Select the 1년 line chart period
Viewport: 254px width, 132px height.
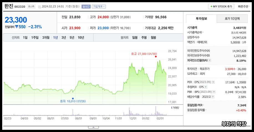pos(55,38)
